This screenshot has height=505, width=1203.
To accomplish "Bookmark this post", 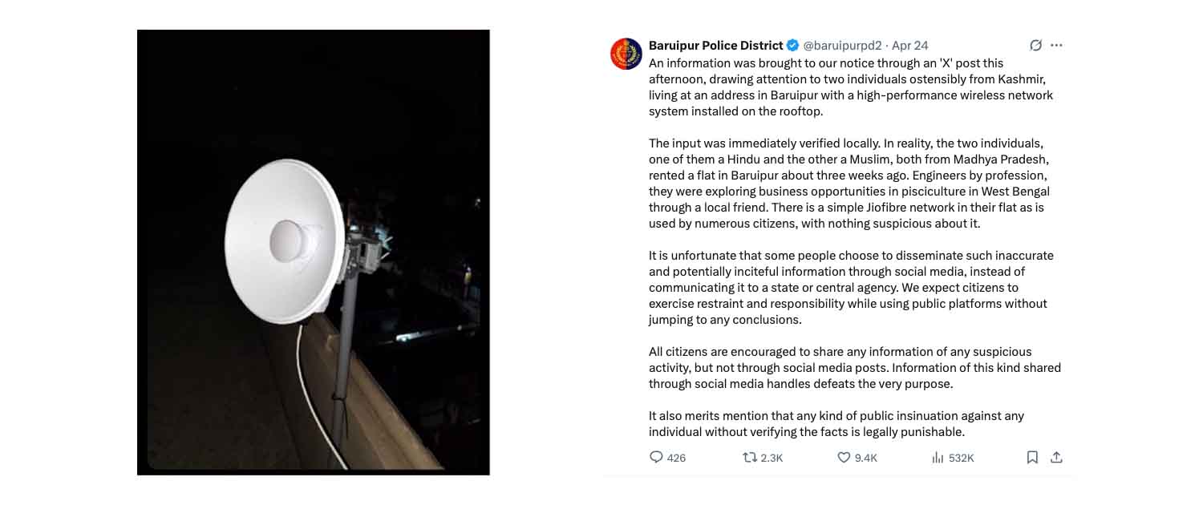I will (1032, 458).
